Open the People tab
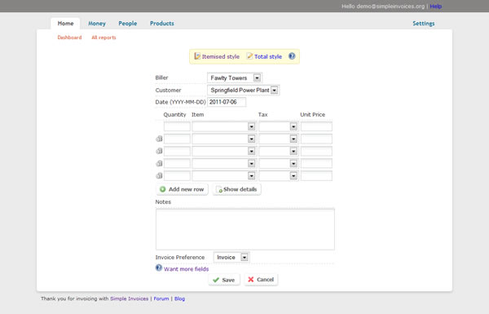 click(x=128, y=24)
